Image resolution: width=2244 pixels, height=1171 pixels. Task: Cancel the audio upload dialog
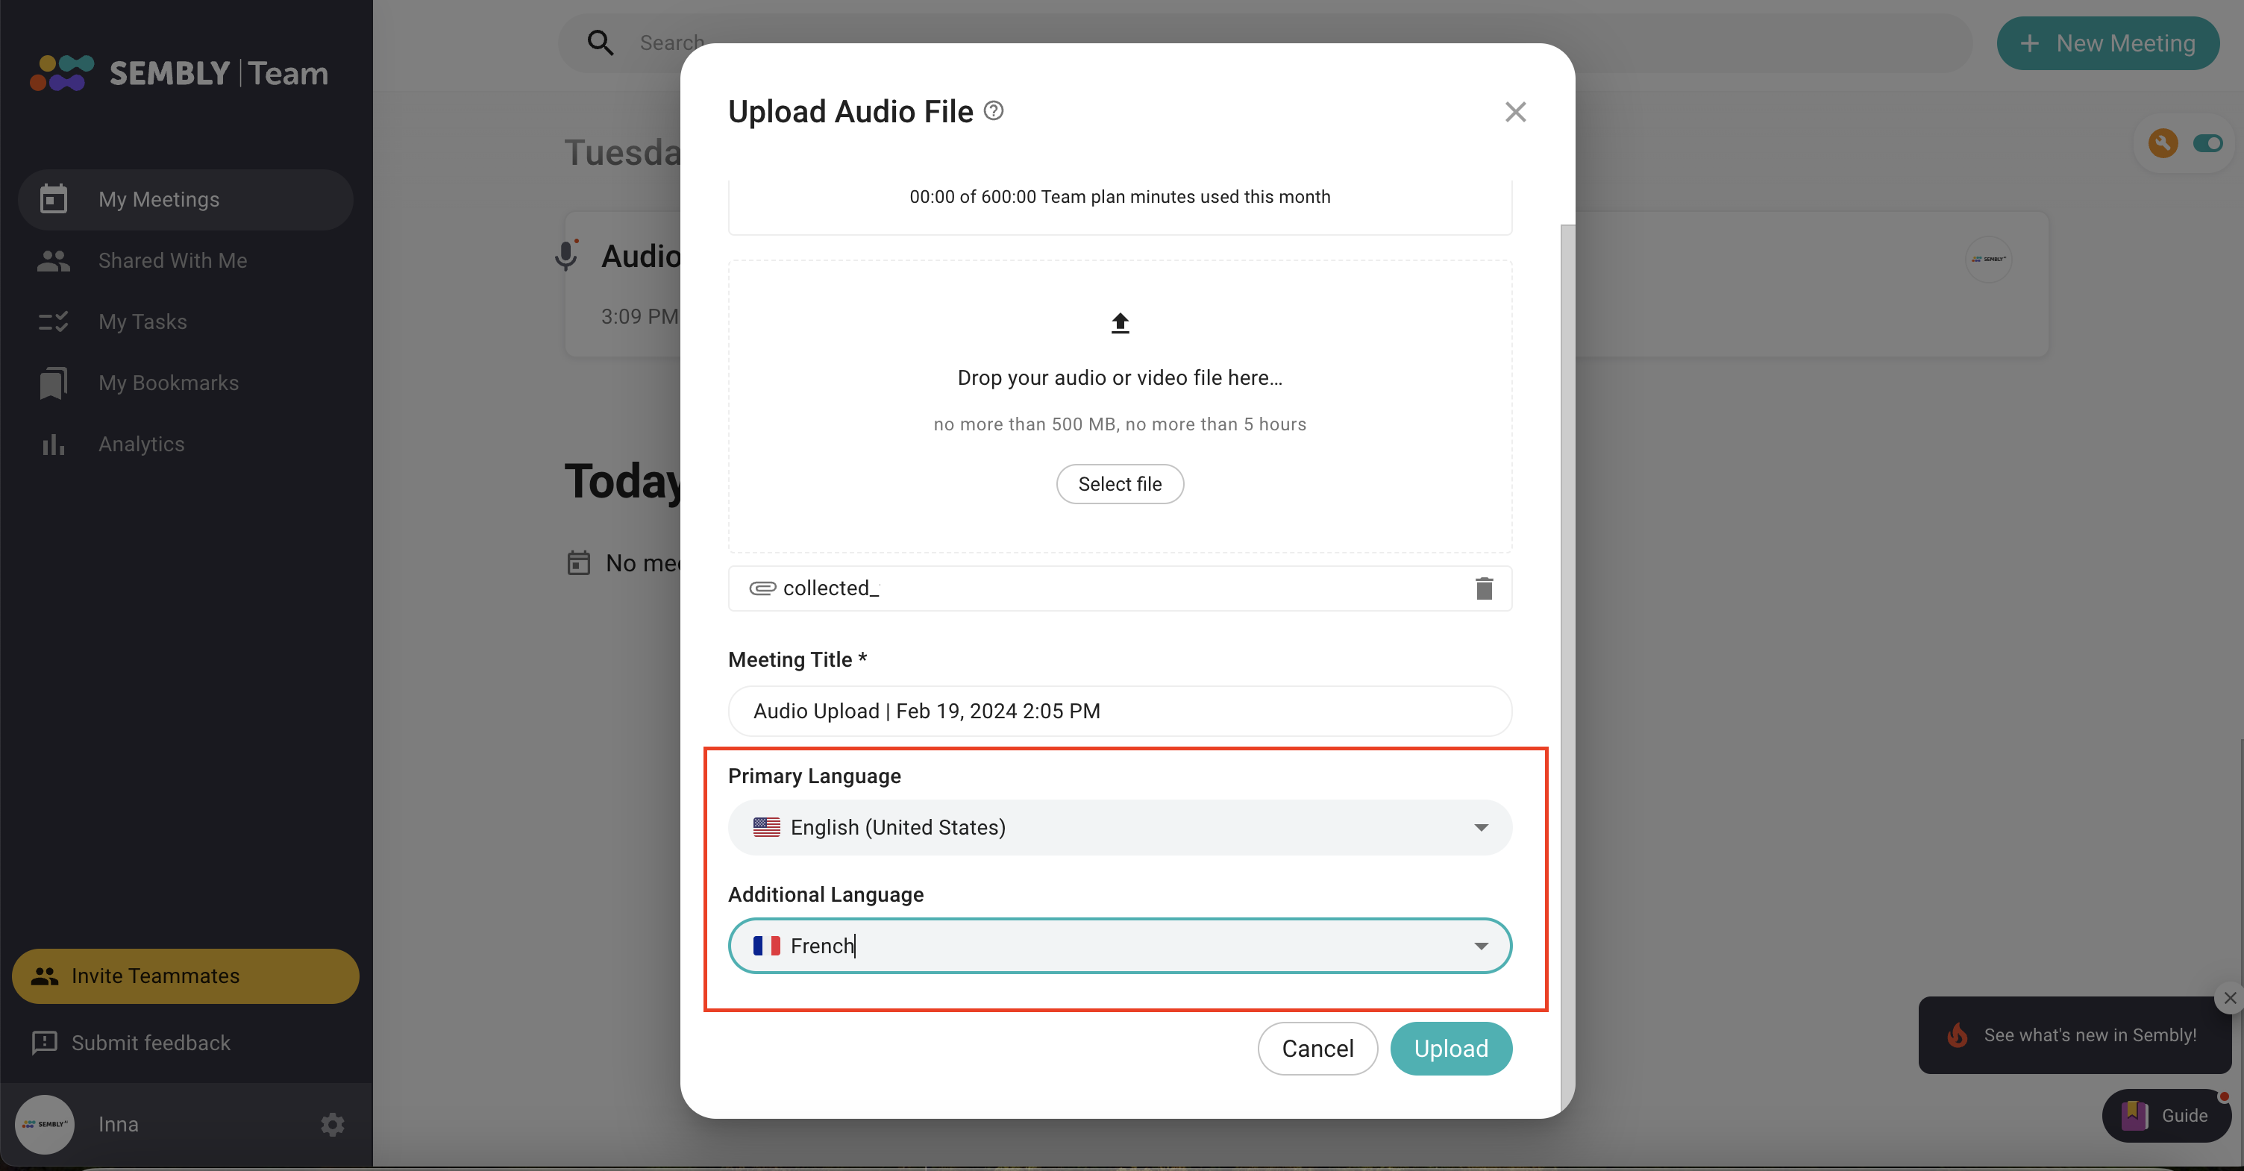pos(1317,1048)
